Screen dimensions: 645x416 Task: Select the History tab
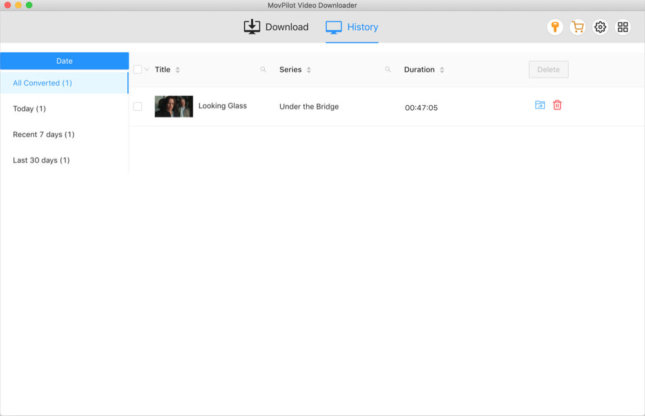click(x=352, y=27)
